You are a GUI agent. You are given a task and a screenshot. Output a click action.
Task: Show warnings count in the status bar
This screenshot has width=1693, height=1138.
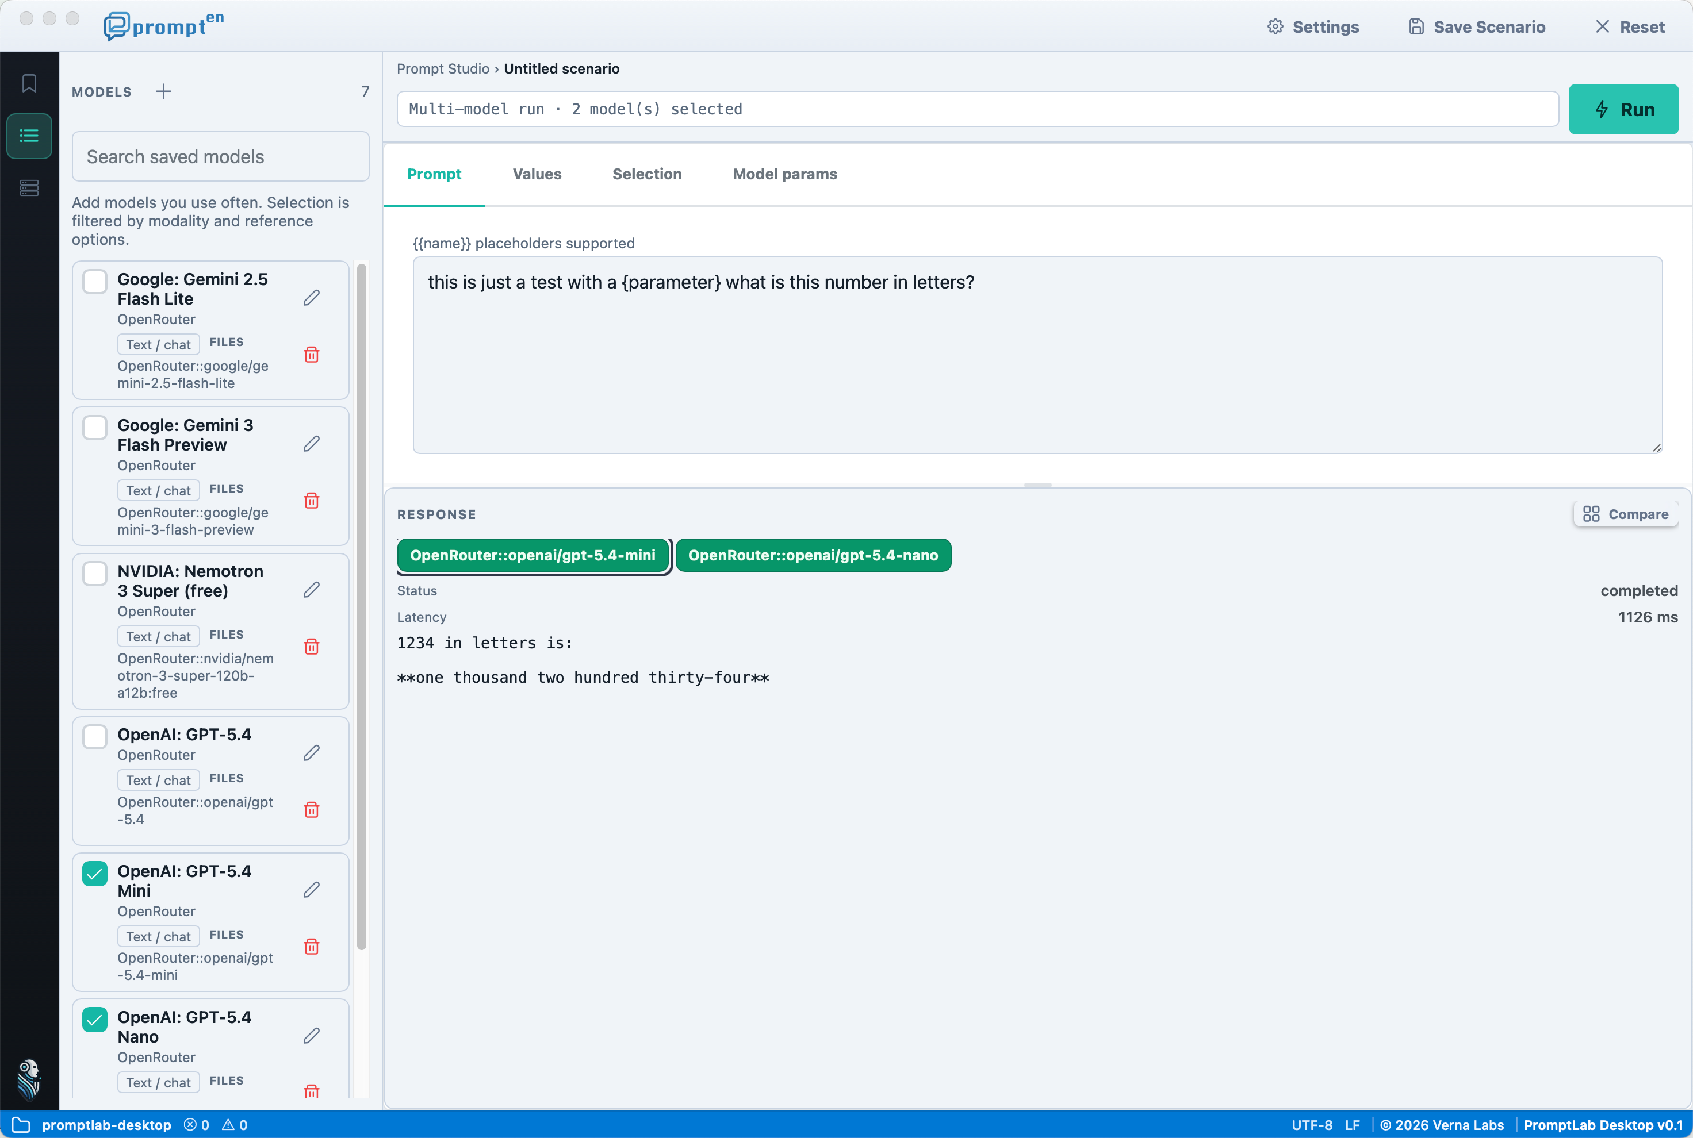tap(235, 1125)
